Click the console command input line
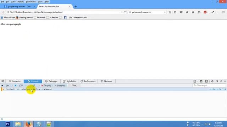The width and height of the screenshot is (227, 127). point(113,119)
